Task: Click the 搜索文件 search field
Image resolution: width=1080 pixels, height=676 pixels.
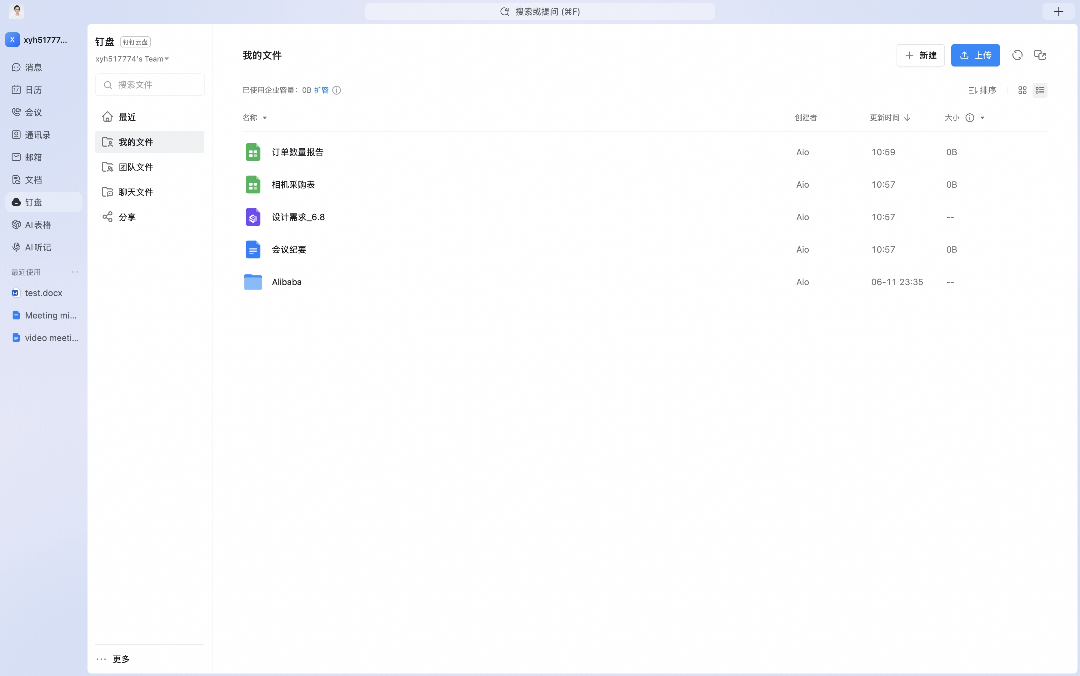Action: pyautogui.click(x=149, y=85)
